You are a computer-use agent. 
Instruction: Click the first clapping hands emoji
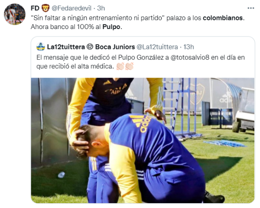coord(120,66)
